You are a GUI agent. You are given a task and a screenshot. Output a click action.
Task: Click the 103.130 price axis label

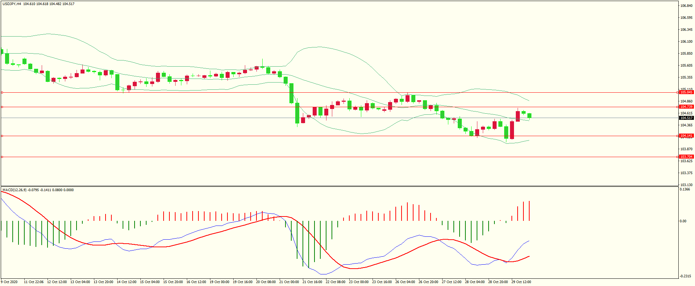click(x=686, y=185)
